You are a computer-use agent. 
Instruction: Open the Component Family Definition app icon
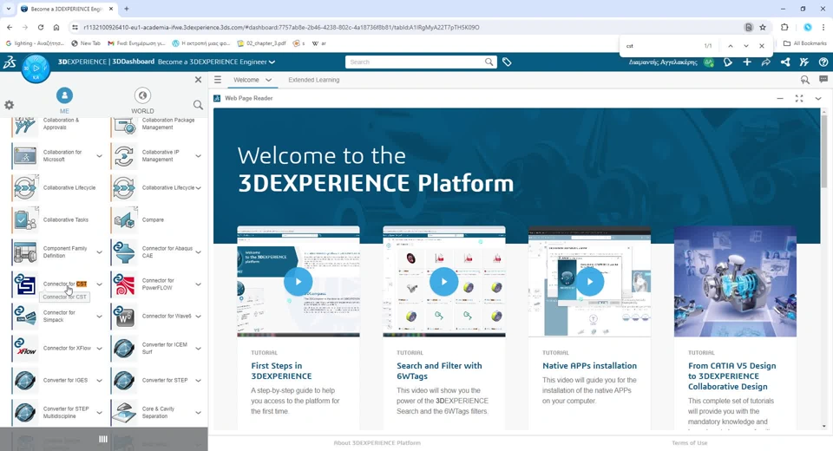click(x=25, y=252)
